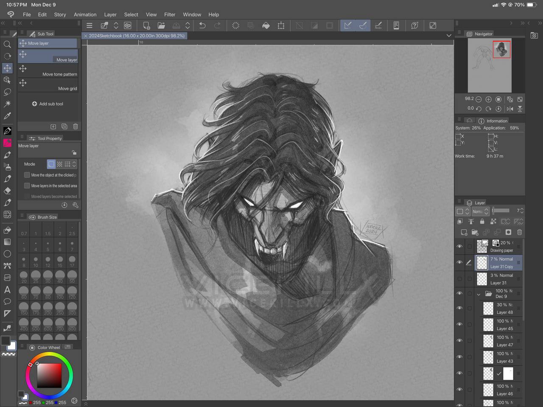Hide the Dec 9 folder layer
543x407 pixels.
(459, 293)
